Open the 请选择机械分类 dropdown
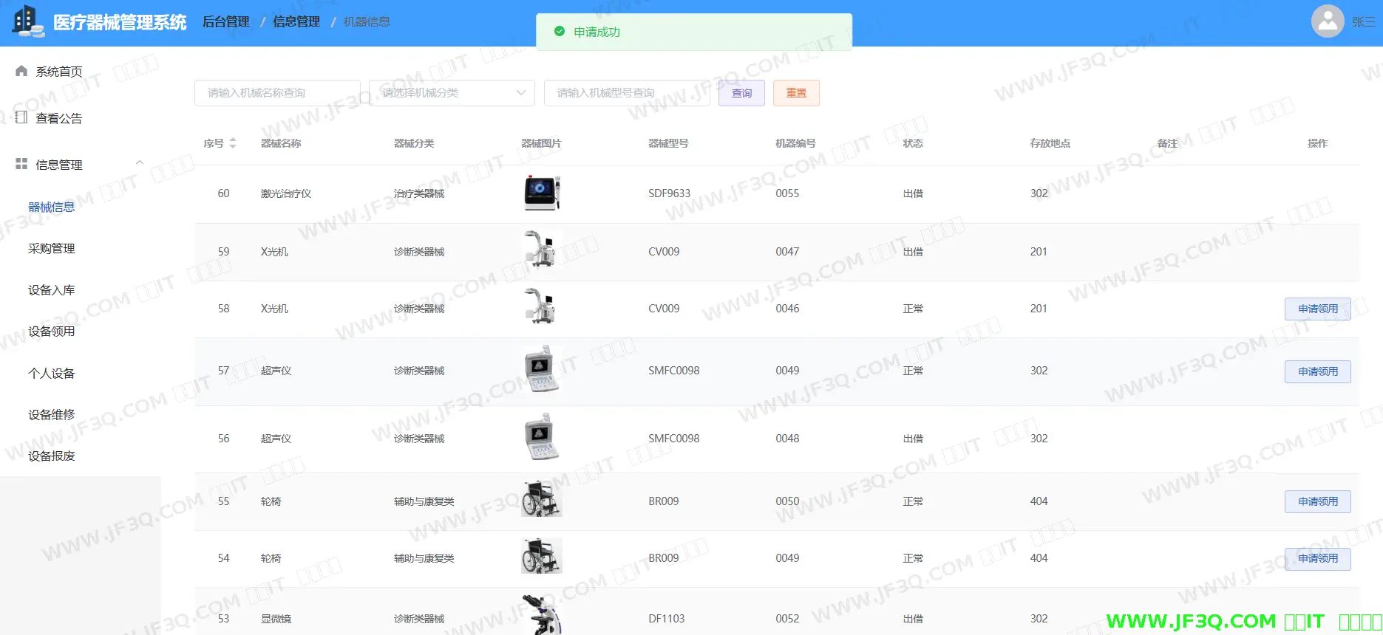This screenshot has width=1383, height=635. [x=452, y=93]
